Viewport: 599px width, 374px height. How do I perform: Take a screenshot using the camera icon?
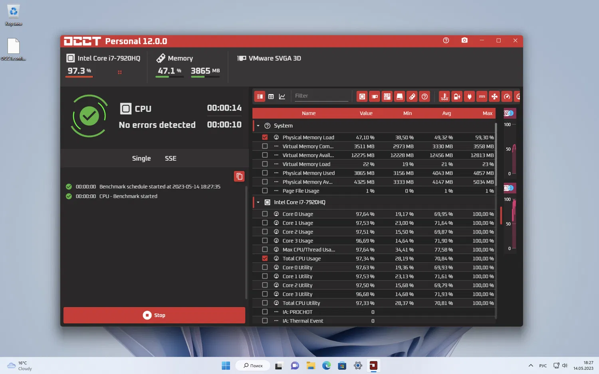pos(464,40)
